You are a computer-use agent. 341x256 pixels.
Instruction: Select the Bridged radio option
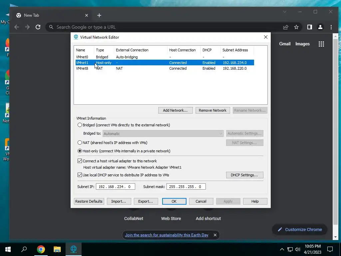(80, 125)
